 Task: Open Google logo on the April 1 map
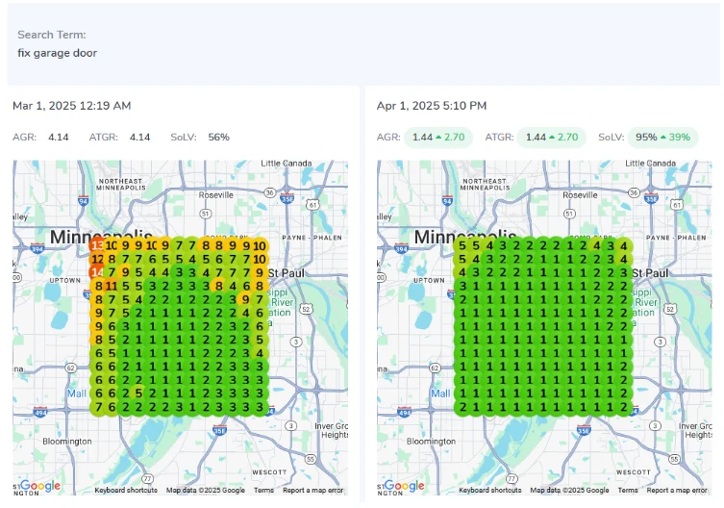click(405, 487)
